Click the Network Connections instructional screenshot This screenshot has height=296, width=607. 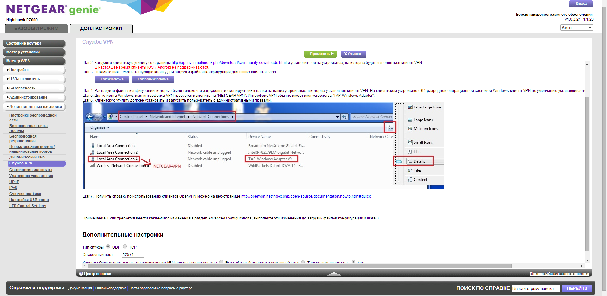point(263,146)
